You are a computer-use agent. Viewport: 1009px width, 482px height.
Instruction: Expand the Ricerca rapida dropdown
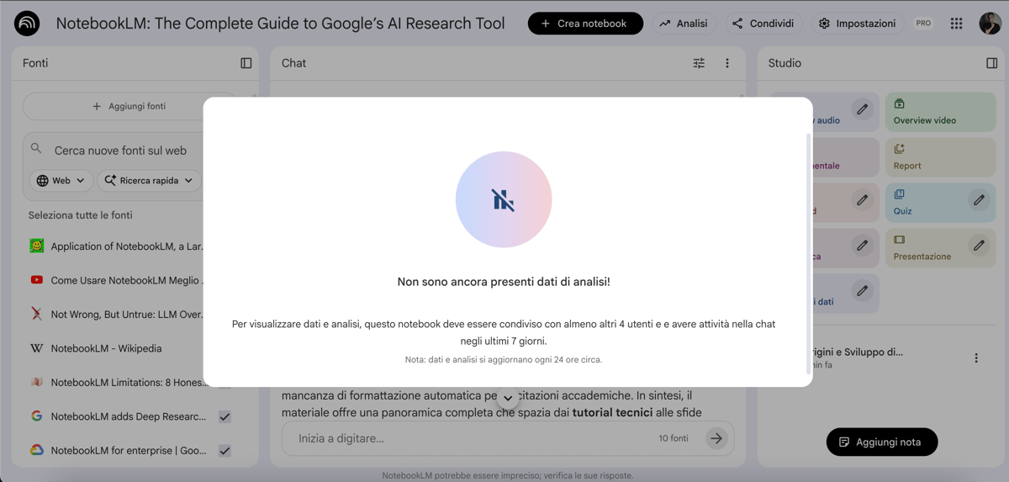point(149,181)
